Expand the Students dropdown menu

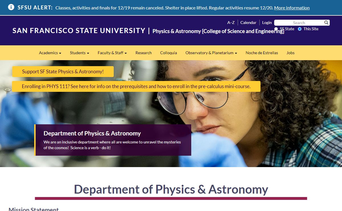pos(80,53)
